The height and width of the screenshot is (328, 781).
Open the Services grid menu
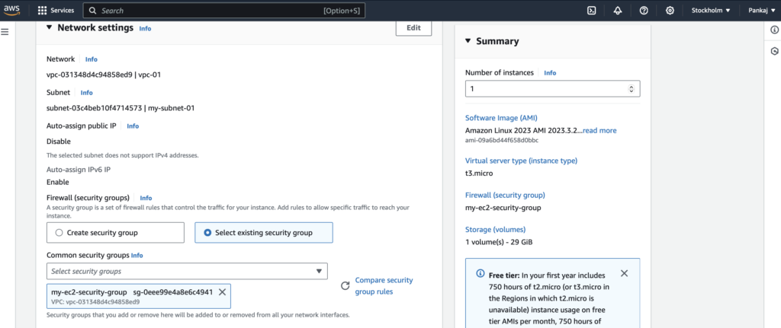tap(56, 11)
